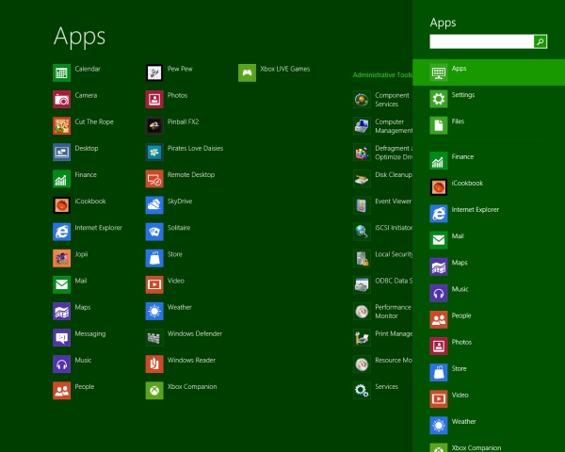Viewport: 565px width, 452px height.
Task: Select Settings search scope
Action: pyautogui.click(x=489, y=99)
